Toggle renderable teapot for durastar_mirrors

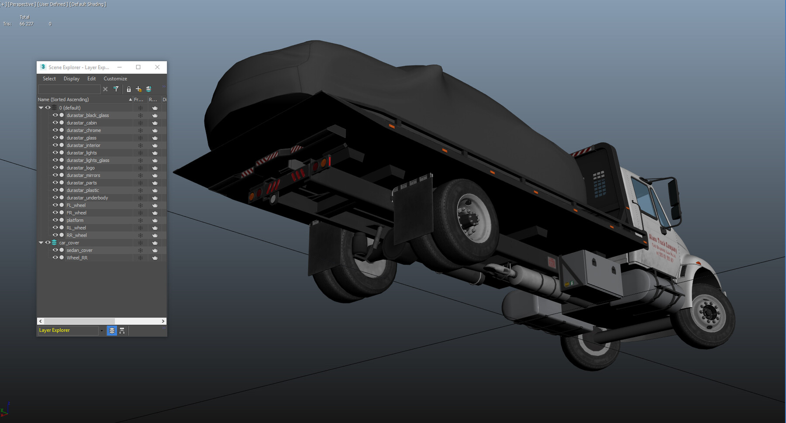coord(155,175)
